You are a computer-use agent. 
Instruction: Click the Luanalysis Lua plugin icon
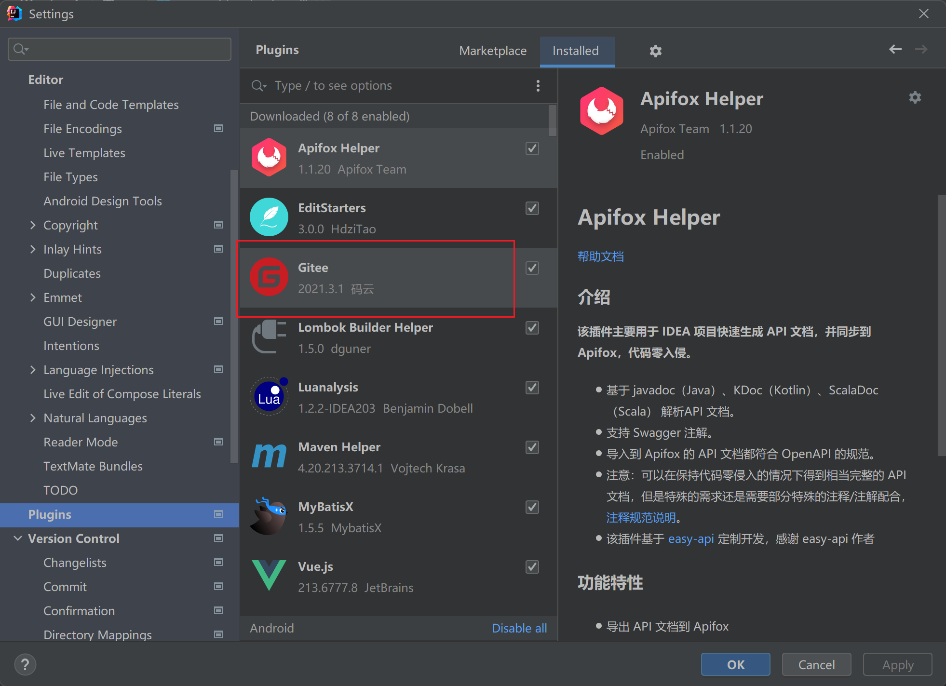269,396
